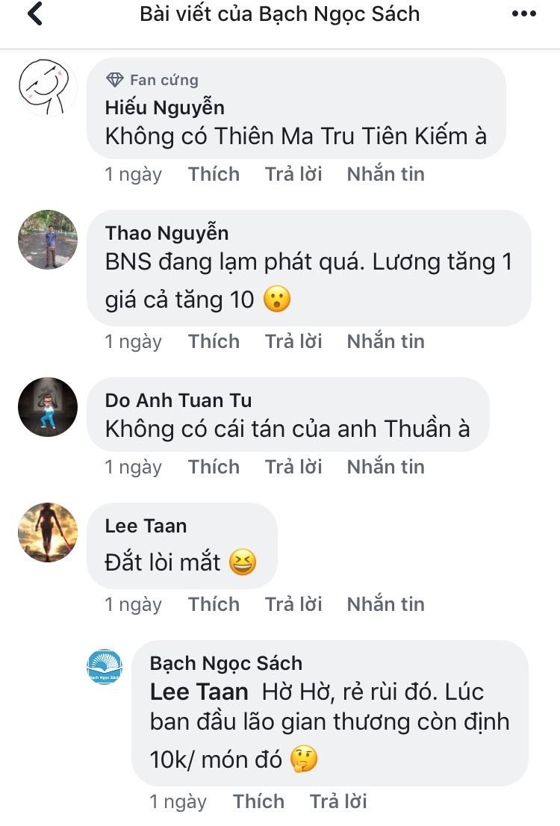560x826 pixels.
Task: Open the Hiếu Nguyễn name link
Action: coord(164,108)
